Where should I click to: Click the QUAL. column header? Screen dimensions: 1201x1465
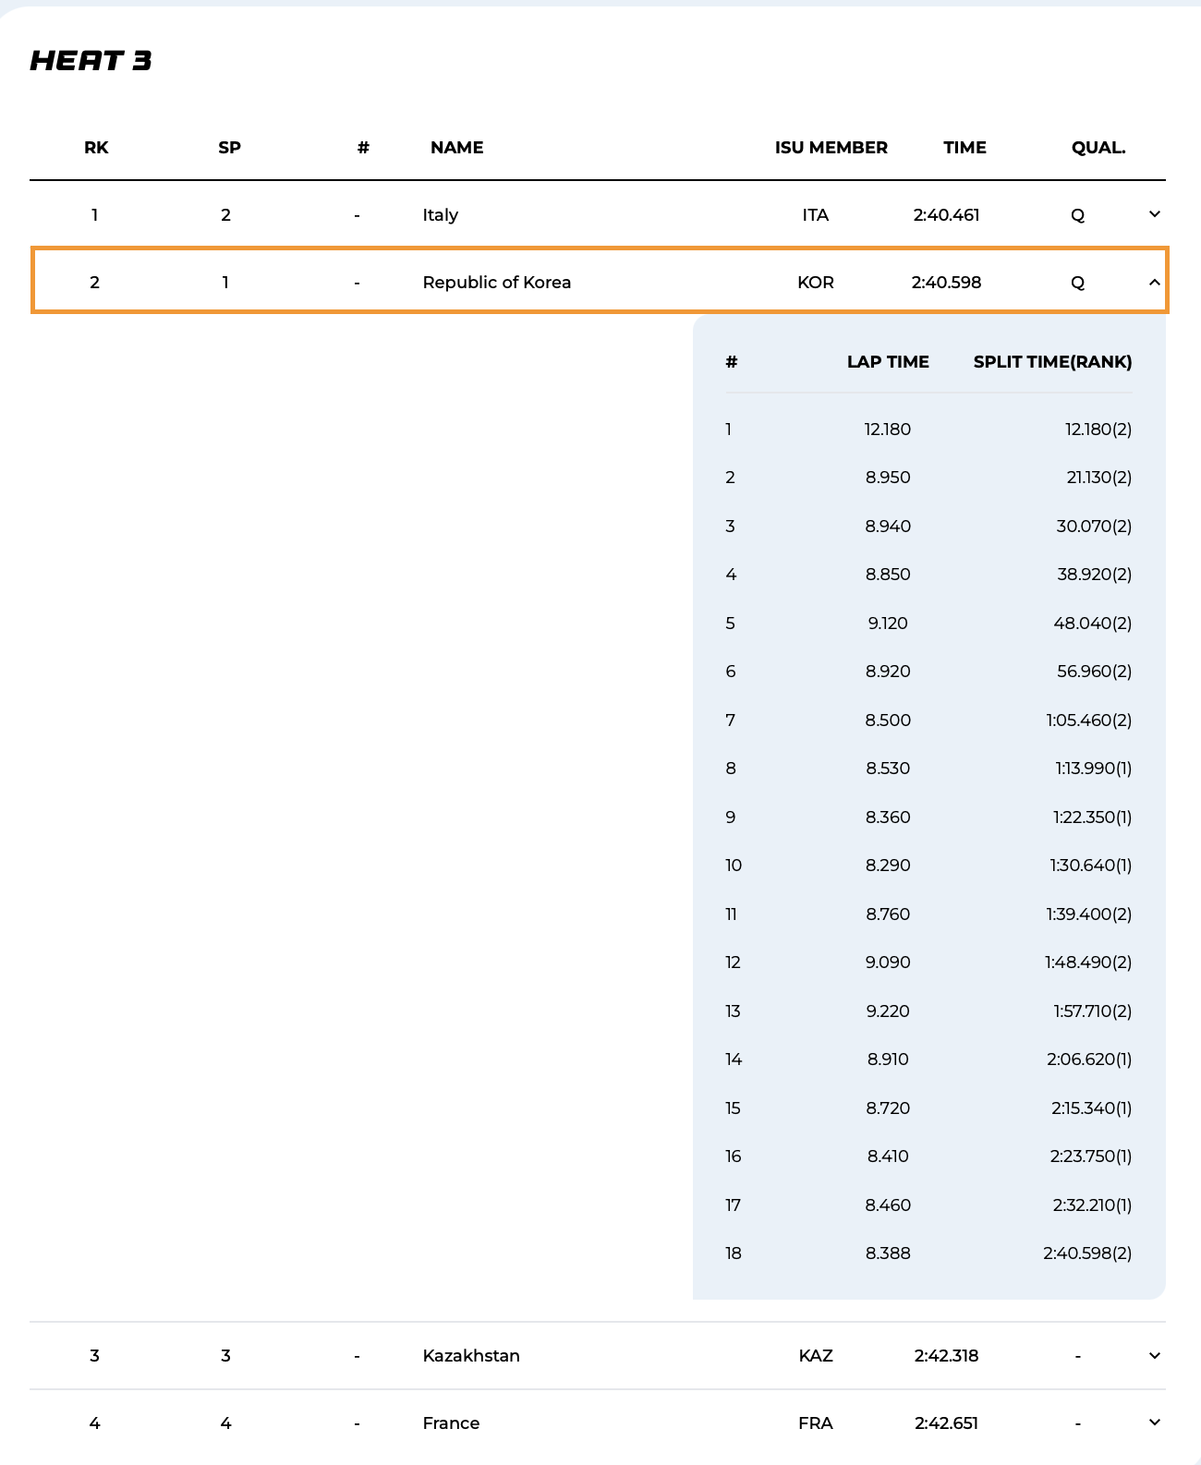point(1098,148)
